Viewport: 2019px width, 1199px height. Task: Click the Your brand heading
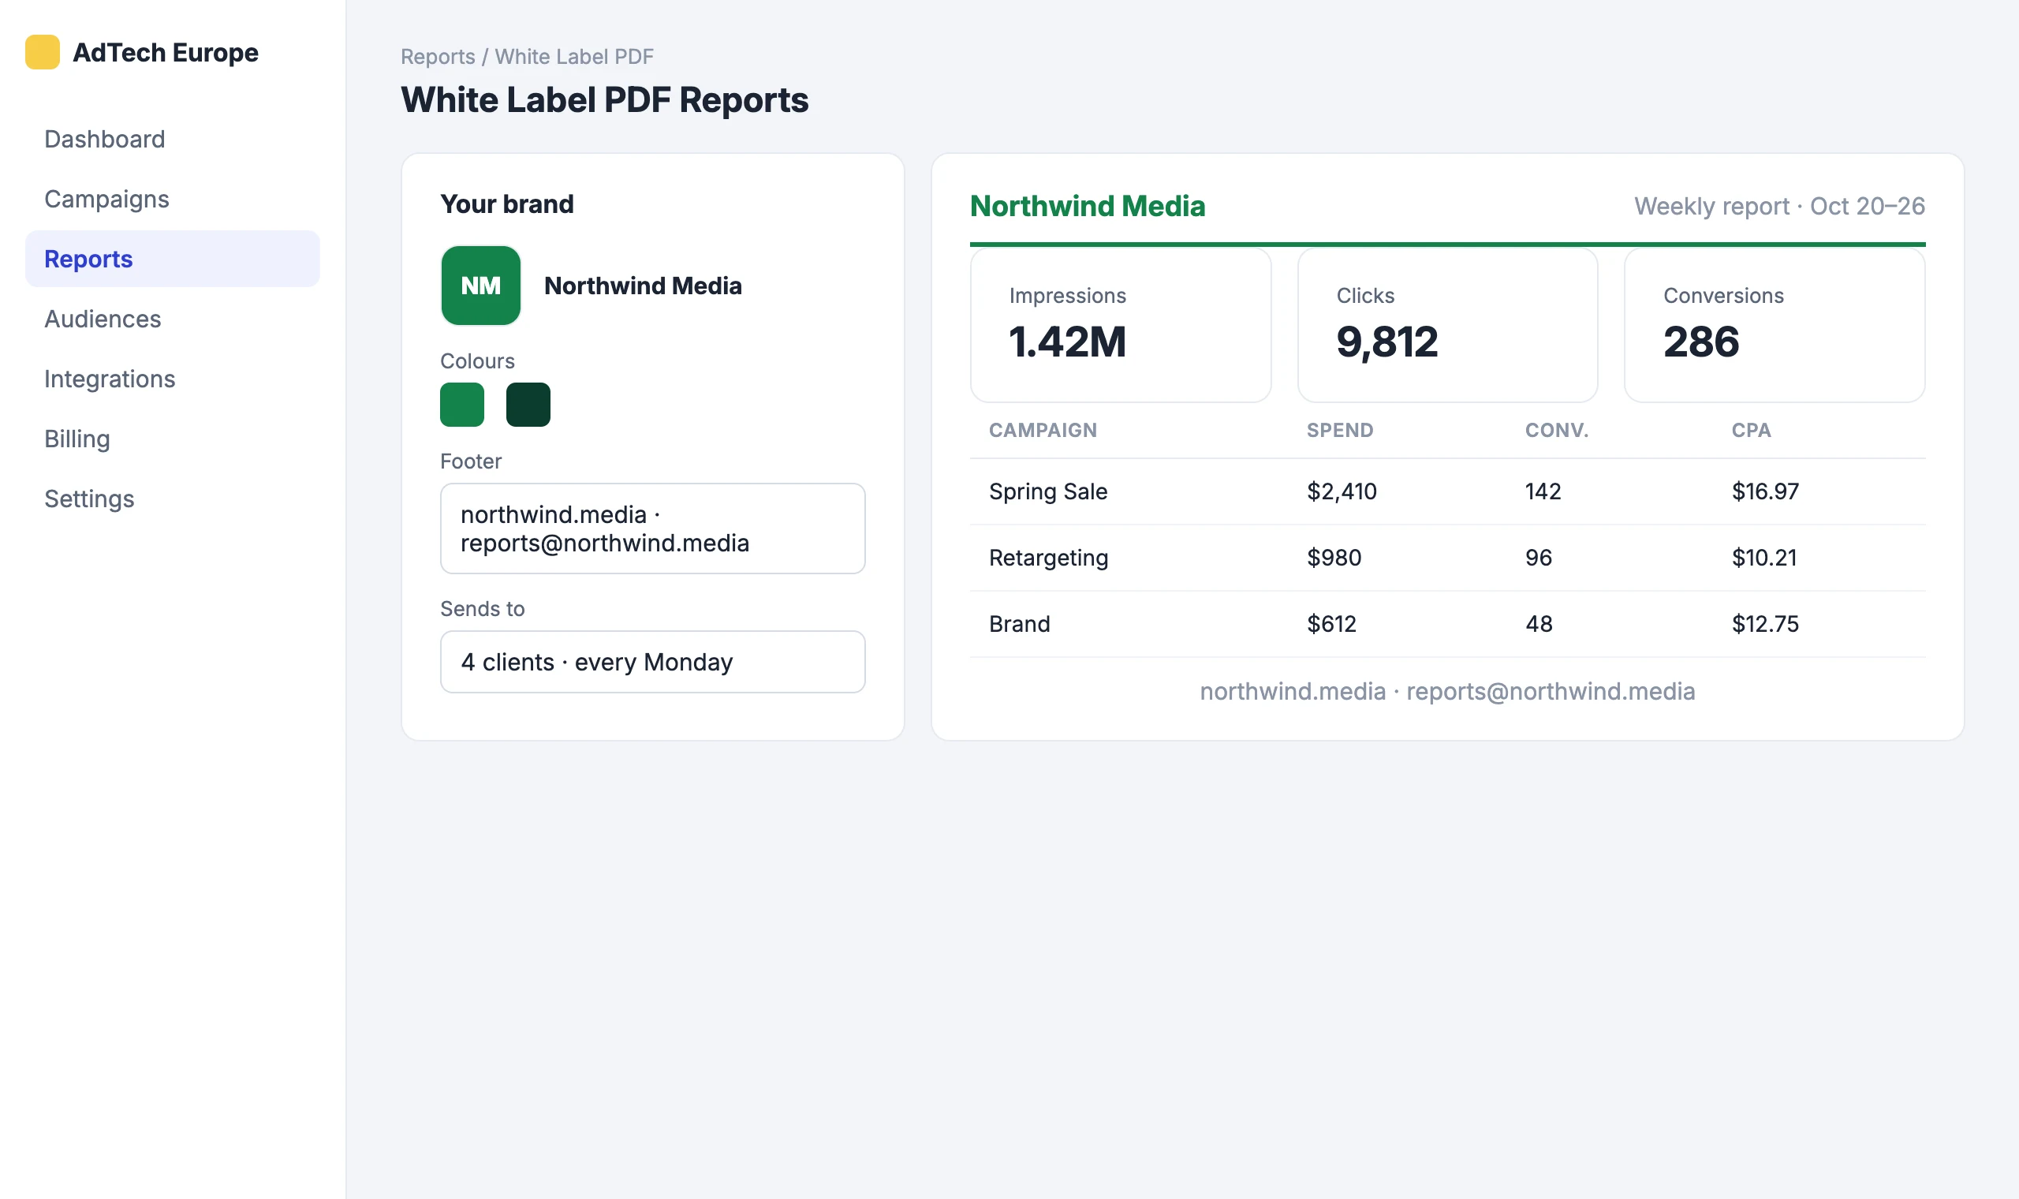click(506, 204)
